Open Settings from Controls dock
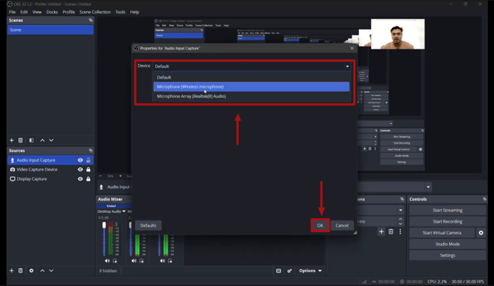Viewport: 494px width, 286px height. (448, 256)
